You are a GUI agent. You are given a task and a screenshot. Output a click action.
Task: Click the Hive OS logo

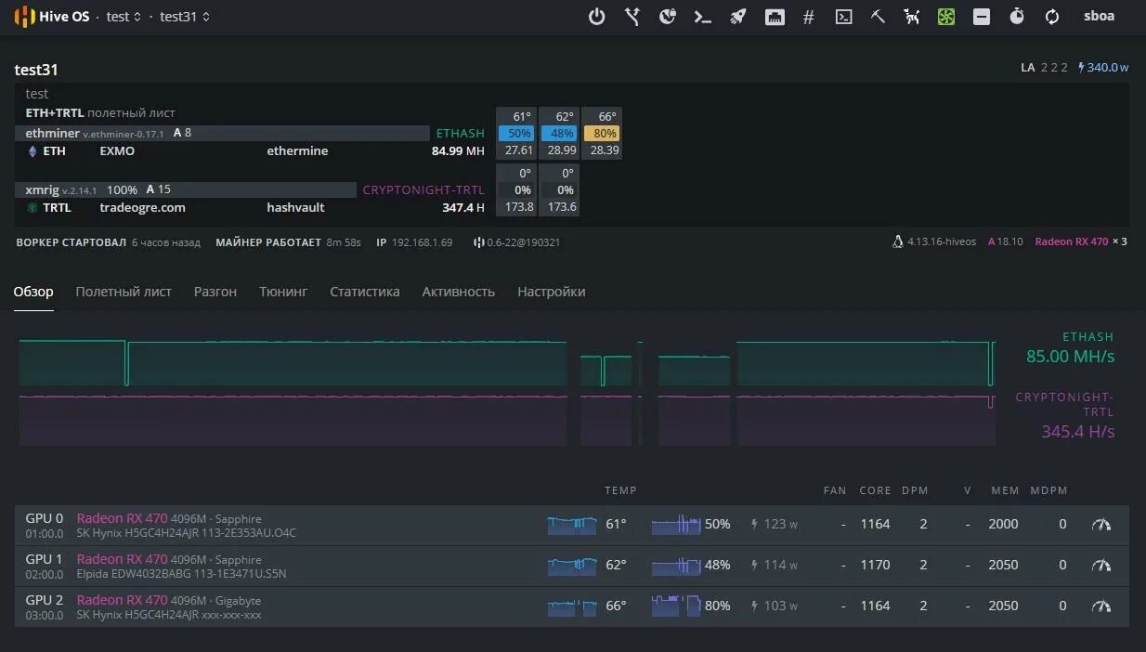52,17
